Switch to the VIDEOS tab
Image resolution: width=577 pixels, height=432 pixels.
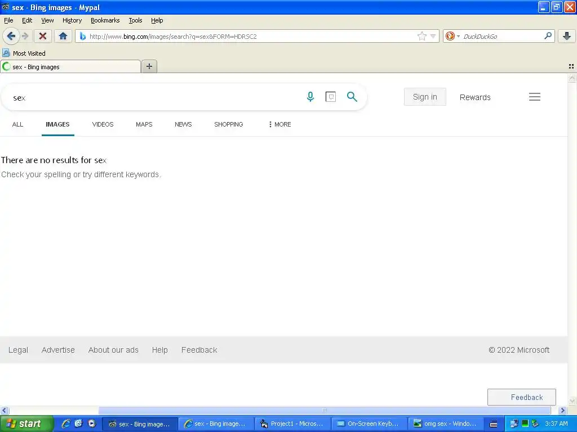coord(103,124)
